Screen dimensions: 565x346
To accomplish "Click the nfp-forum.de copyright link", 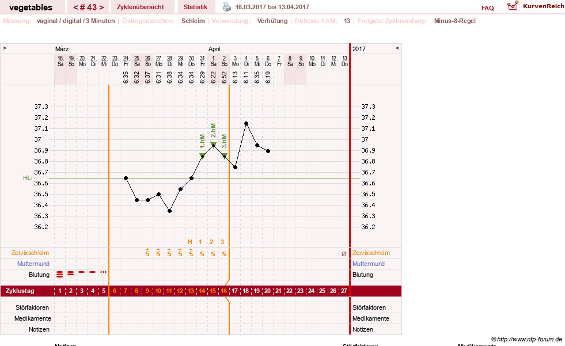I will click(526, 339).
